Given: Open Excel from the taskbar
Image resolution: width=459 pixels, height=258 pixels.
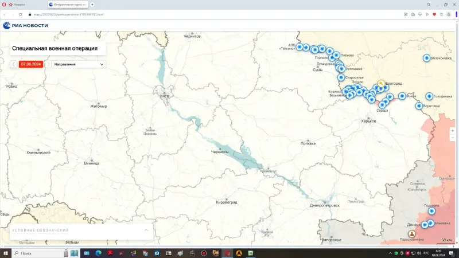Looking at the screenshot, I should coord(251,253).
